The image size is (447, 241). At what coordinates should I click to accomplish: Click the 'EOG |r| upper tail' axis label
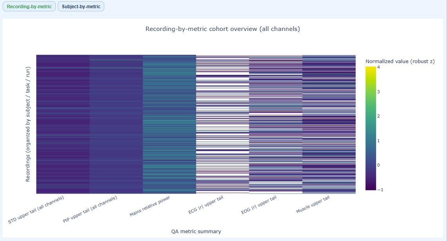(x=260, y=205)
